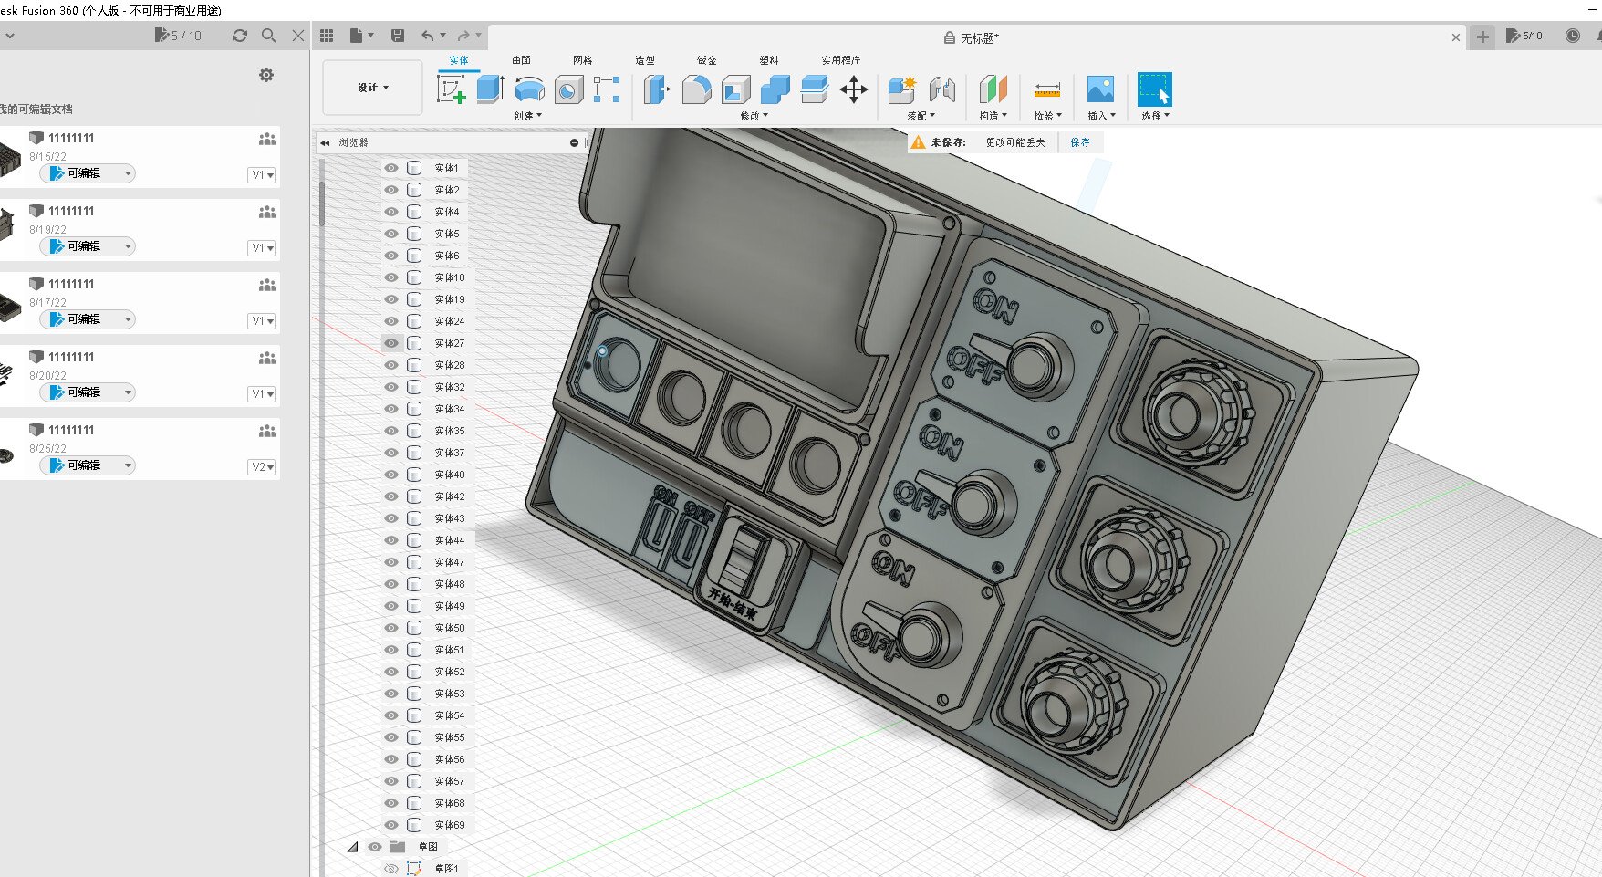The height and width of the screenshot is (877, 1602).
Task: Expand the 装配 menu dropdown
Action: [x=921, y=116]
